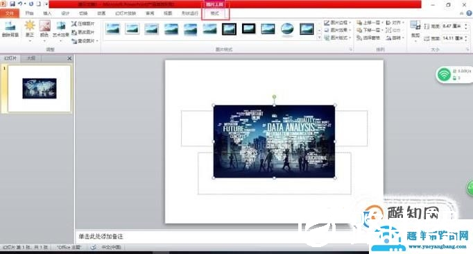Click the 删除背景 remove background button
Image resolution: width=473 pixels, height=254 pixels.
point(10,29)
